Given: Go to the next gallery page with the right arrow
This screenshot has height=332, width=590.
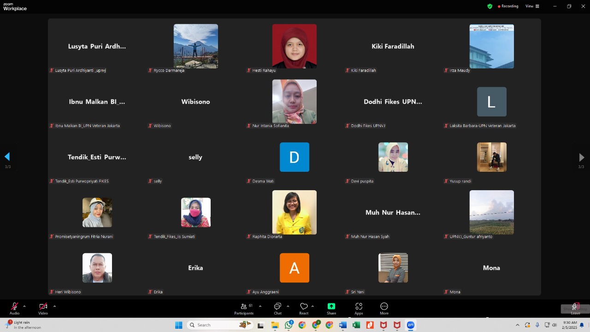Looking at the screenshot, I should pyautogui.click(x=581, y=157).
